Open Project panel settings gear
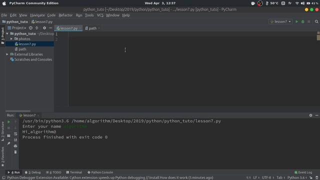 click(44, 28)
